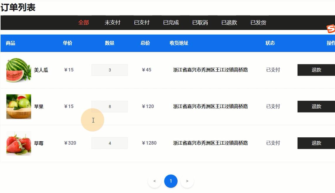This screenshot has width=335, height=193.
Task: Open the watermelon product thumbnail
Action: [x=19, y=70]
